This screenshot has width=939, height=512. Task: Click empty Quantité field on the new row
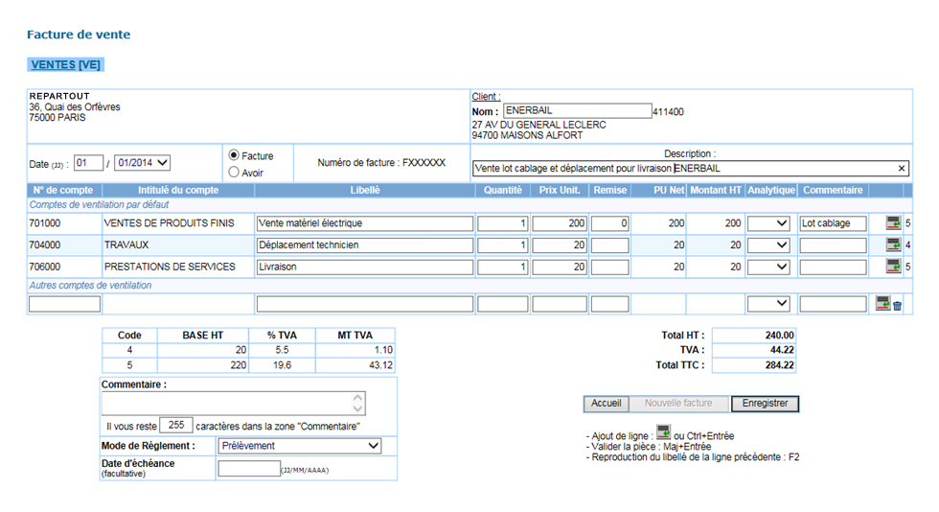[502, 304]
